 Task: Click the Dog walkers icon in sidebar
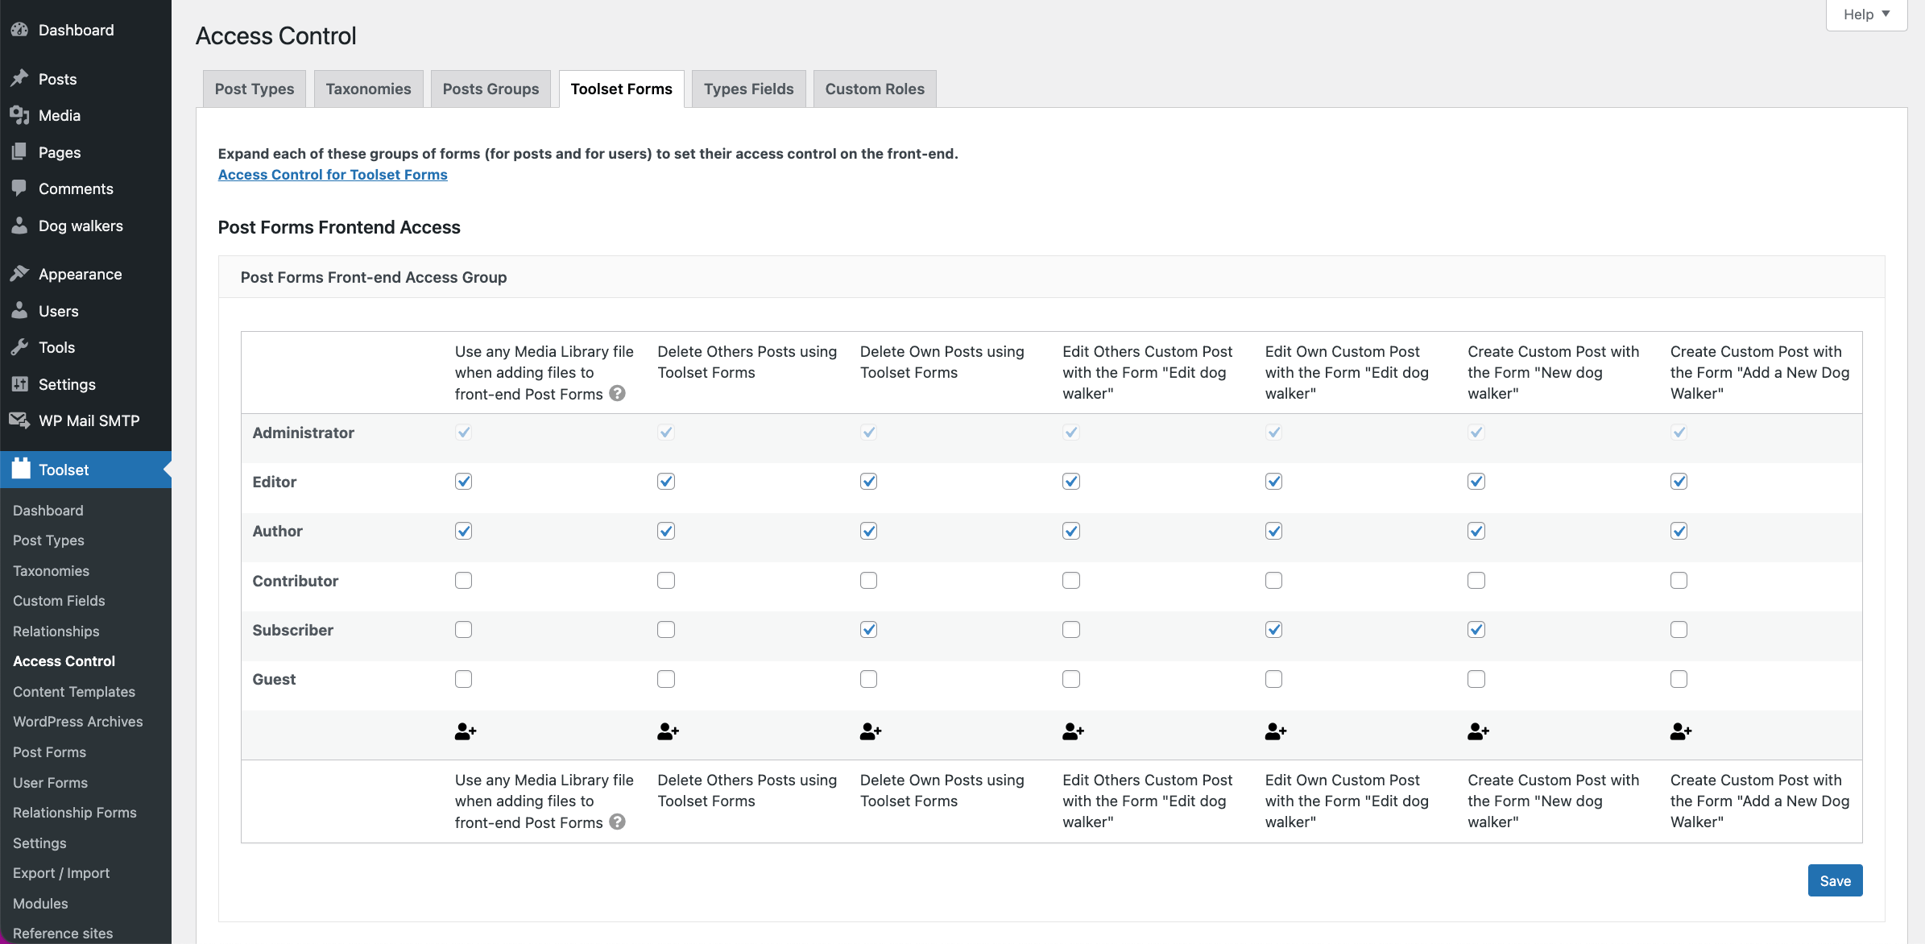tap(20, 226)
